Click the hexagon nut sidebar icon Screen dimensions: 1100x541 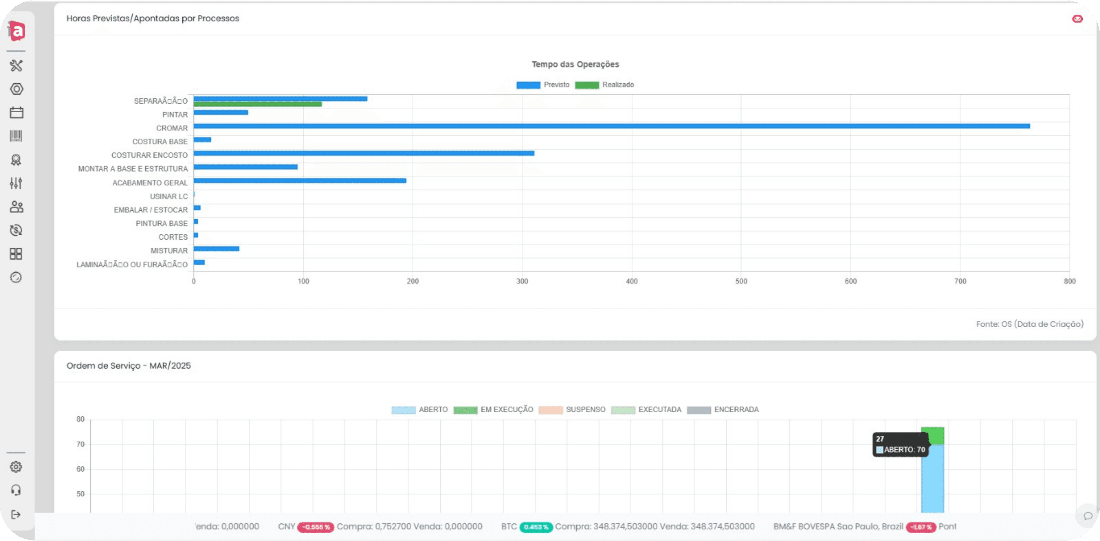click(x=16, y=89)
